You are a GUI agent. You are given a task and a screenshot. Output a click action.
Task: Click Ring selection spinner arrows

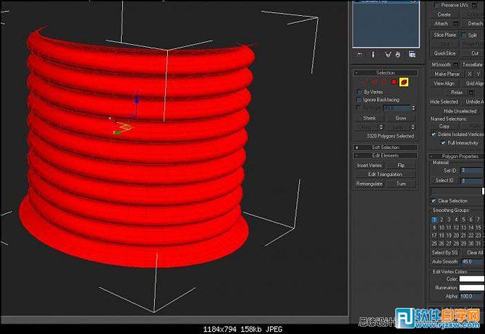coord(381,127)
